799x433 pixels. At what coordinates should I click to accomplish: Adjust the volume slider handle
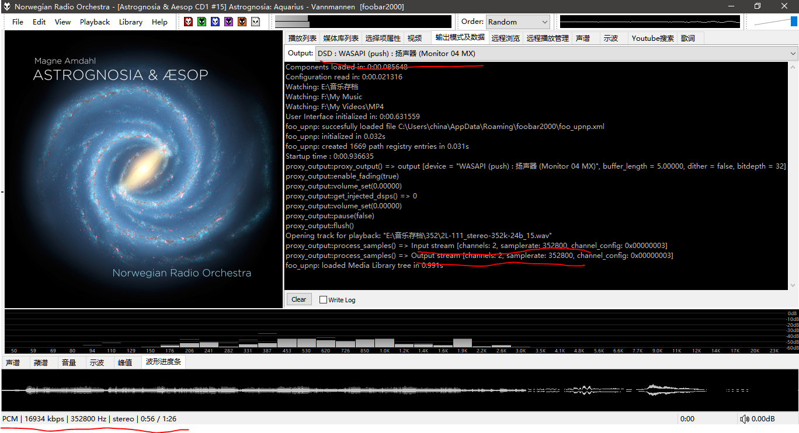pos(794,22)
